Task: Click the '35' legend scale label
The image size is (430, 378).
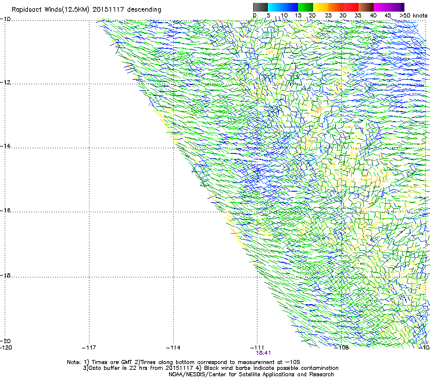Action: [x=358, y=16]
